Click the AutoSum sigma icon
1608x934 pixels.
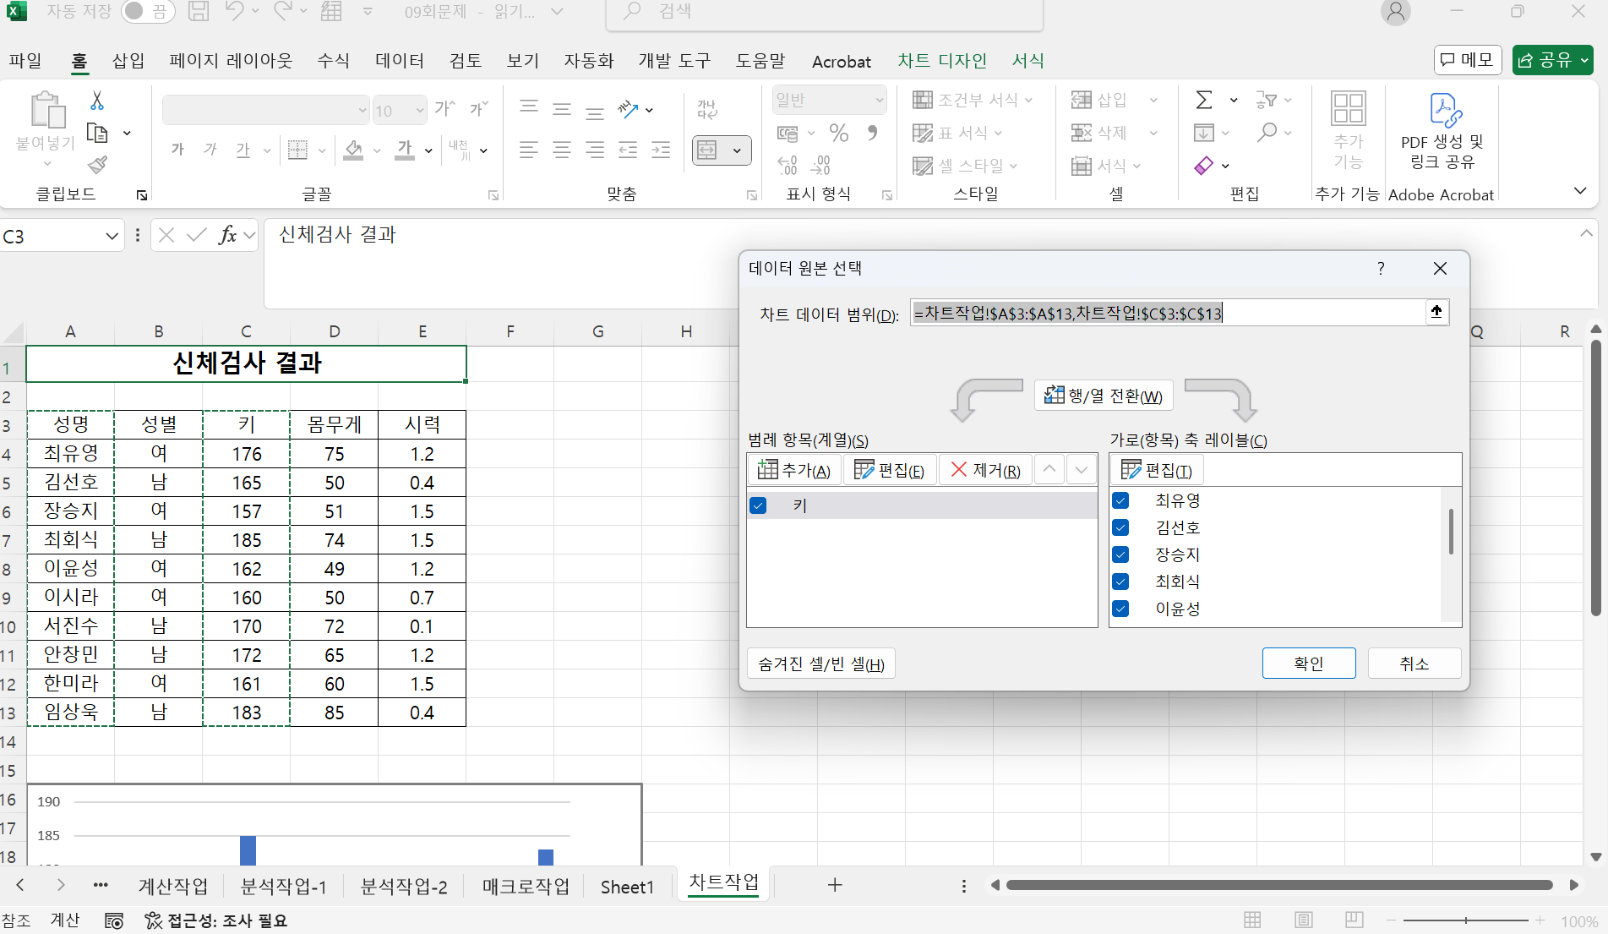click(x=1204, y=101)
